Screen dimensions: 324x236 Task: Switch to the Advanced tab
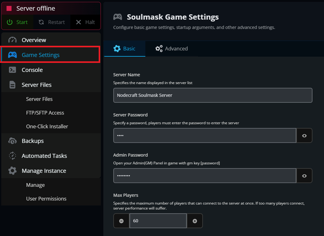click(x=171, y=48)
